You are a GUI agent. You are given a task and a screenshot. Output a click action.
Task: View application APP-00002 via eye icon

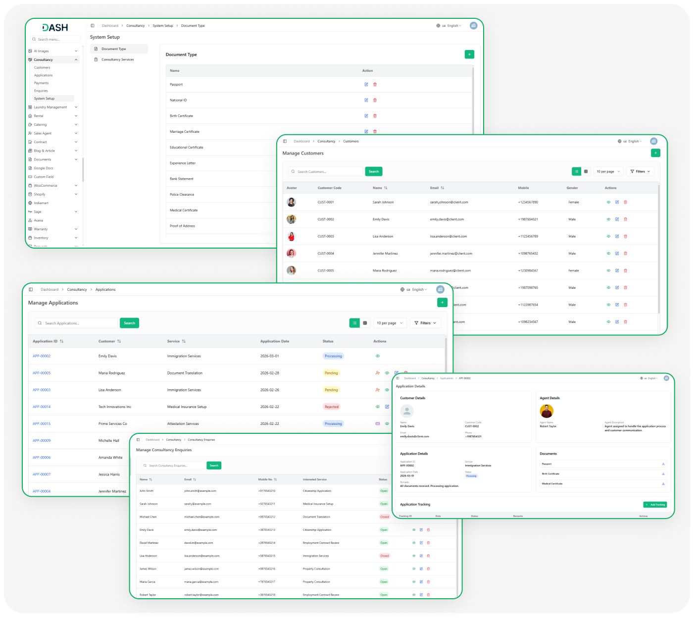click(378, 356)
